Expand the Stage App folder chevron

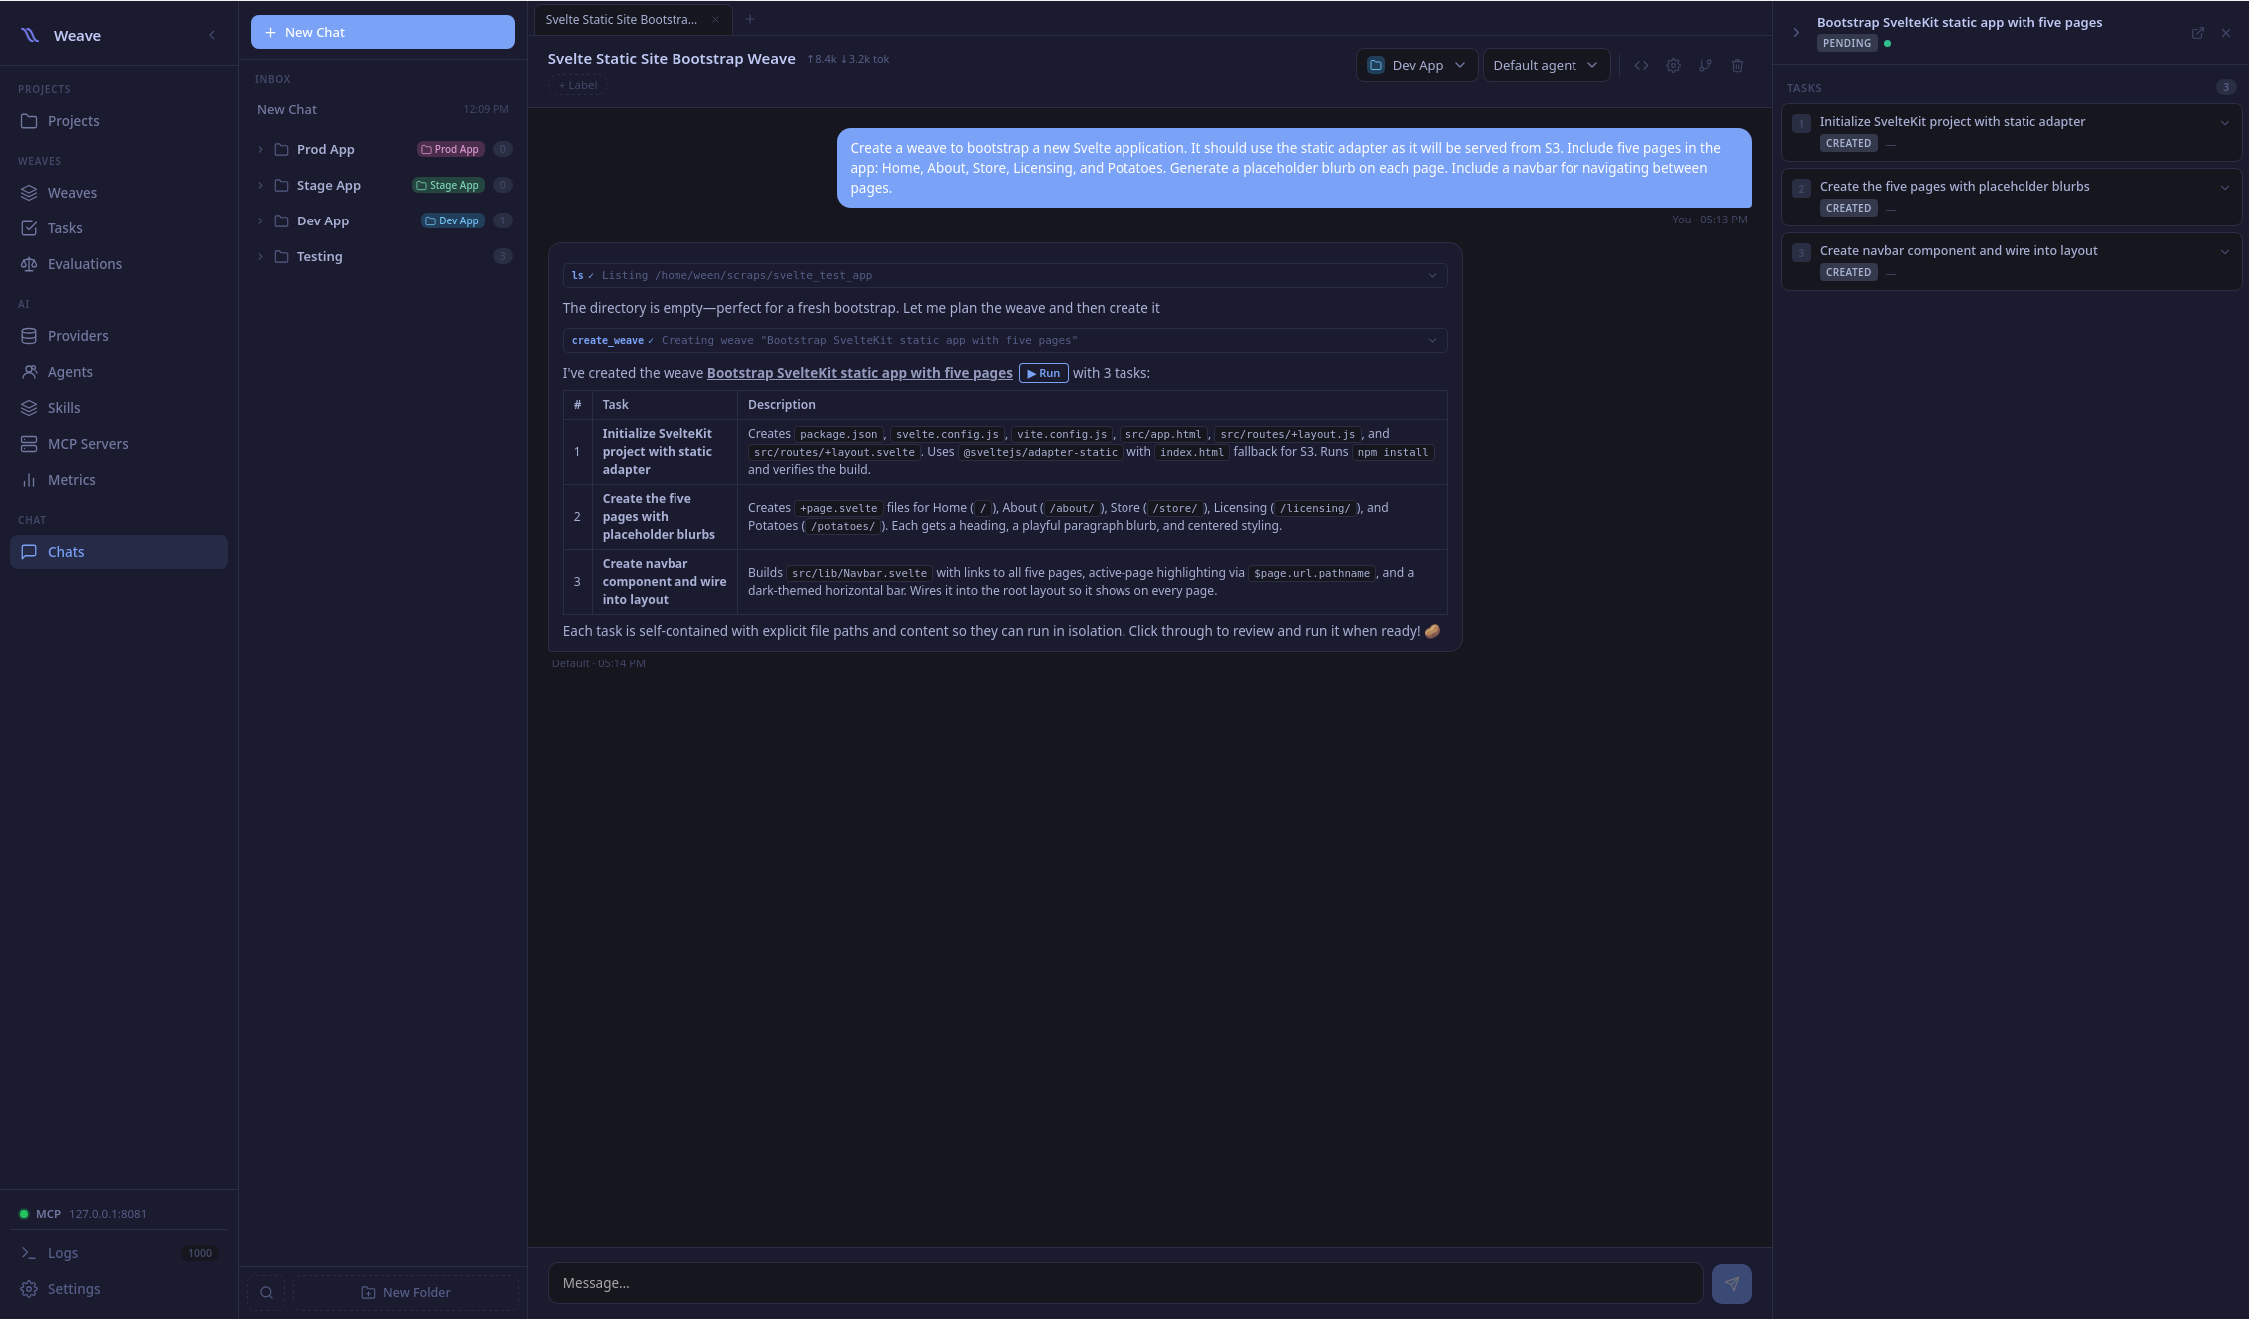click(x=261, y=185)
